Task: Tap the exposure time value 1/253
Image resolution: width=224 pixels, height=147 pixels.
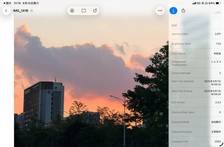Action: pyautogui.click(x=217, y=142)
